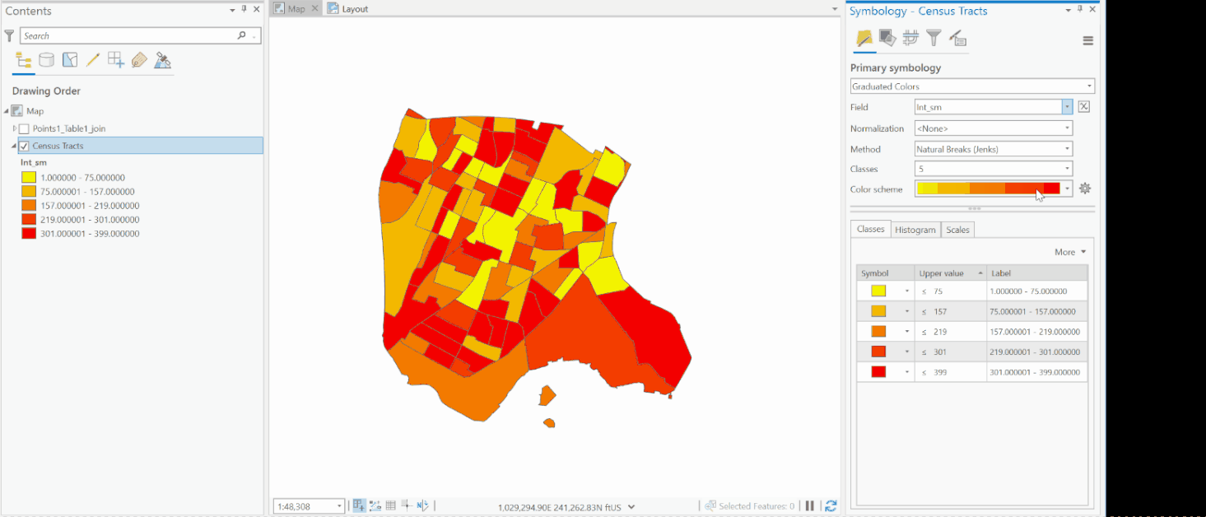This screenshot has height=517, width=1206.
Task: Switch to the Scales tab
Action: click(957, 230)
